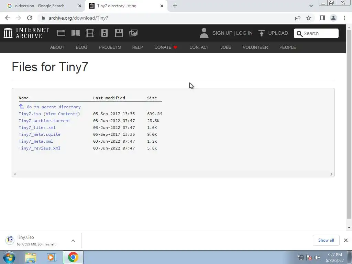Expand Tiny7.iso download options chevron
352x264 pixels.
tap(73, 241)
